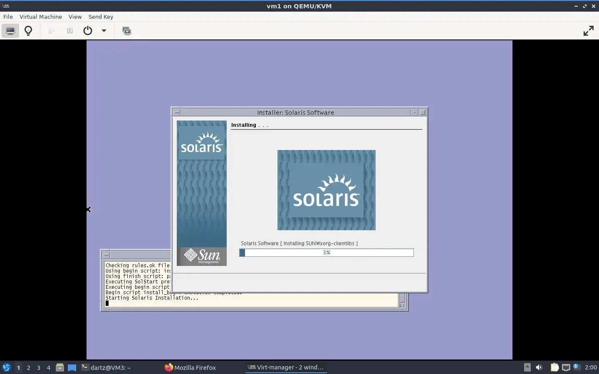Screen dimensions: 599x374
Task: Switch to workspace 2
Action: click(28, 367)
